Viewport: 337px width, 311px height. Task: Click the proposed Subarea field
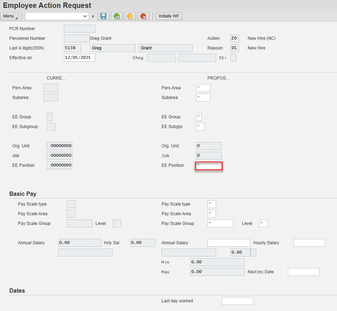click(203, 98)
